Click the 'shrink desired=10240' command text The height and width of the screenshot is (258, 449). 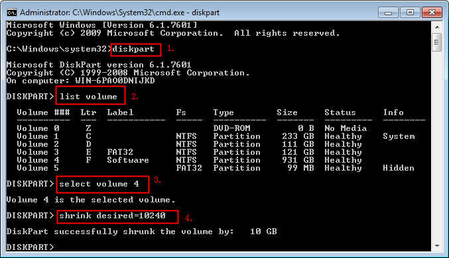(112, 216)
